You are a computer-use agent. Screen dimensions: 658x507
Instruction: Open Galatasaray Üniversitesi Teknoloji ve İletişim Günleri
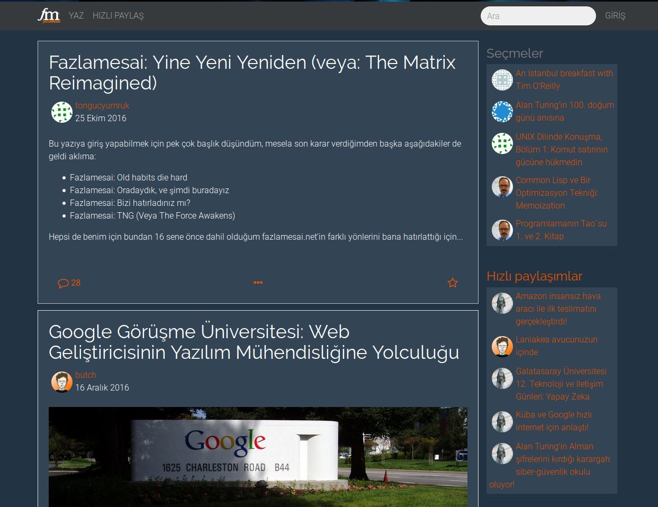coord(561,384)
